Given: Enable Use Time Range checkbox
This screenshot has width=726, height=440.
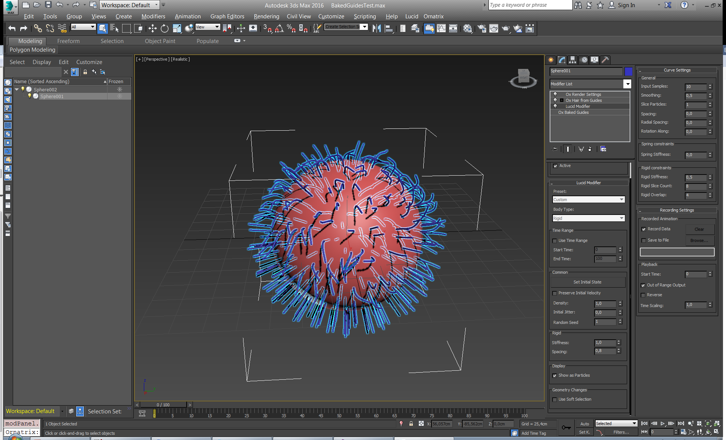Looking at the screenshot, I should tap(555, 241).
